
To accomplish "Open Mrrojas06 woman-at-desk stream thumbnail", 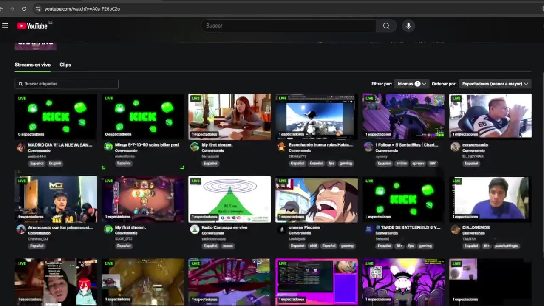I will pyautogui.click(x=229, y=116).
